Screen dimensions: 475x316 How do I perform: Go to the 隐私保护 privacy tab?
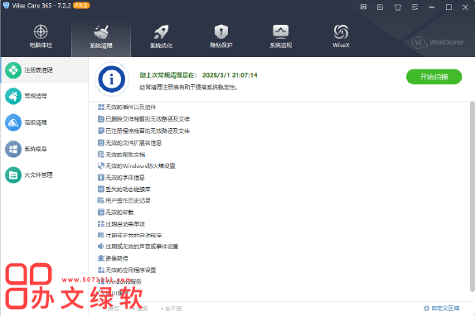pyautogui.click(x=221, y=36)
